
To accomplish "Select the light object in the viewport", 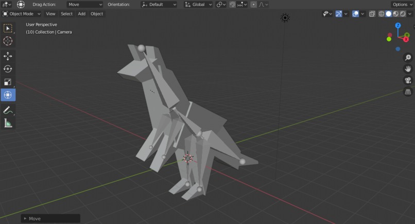I will point(285,18).
